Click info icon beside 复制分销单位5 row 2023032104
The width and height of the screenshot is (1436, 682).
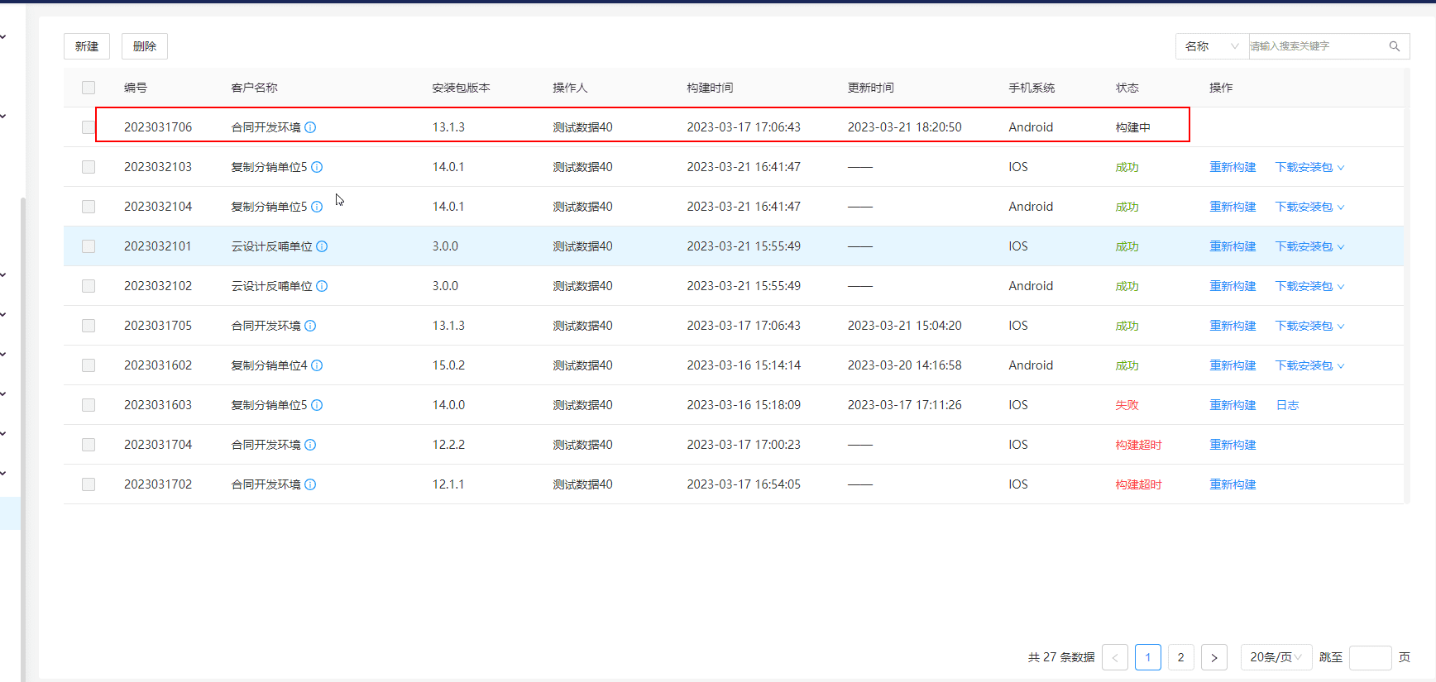coord(317,207)
